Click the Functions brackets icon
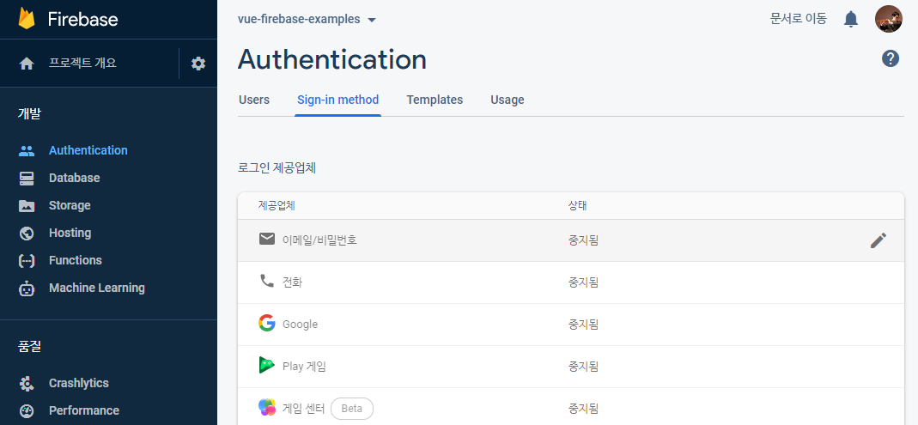The height and width of the screenshot is (425, 918). pos(27,260)
